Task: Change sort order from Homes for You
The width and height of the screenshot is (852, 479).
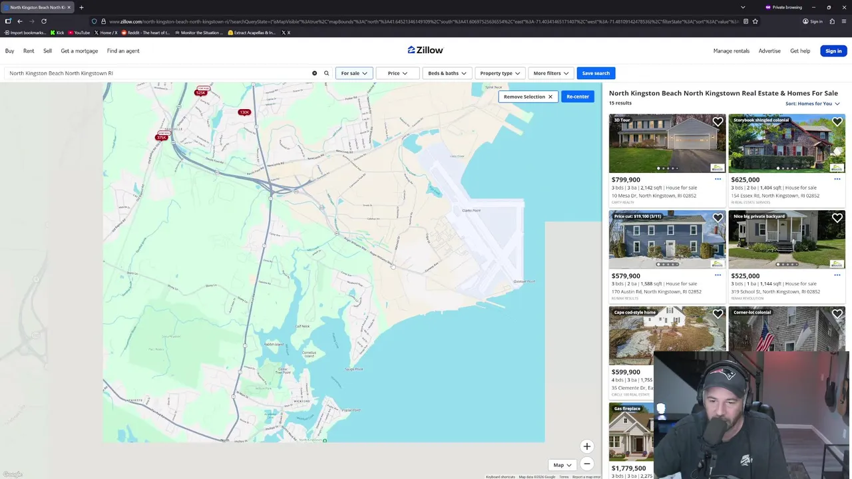Action: coord(812,104)
